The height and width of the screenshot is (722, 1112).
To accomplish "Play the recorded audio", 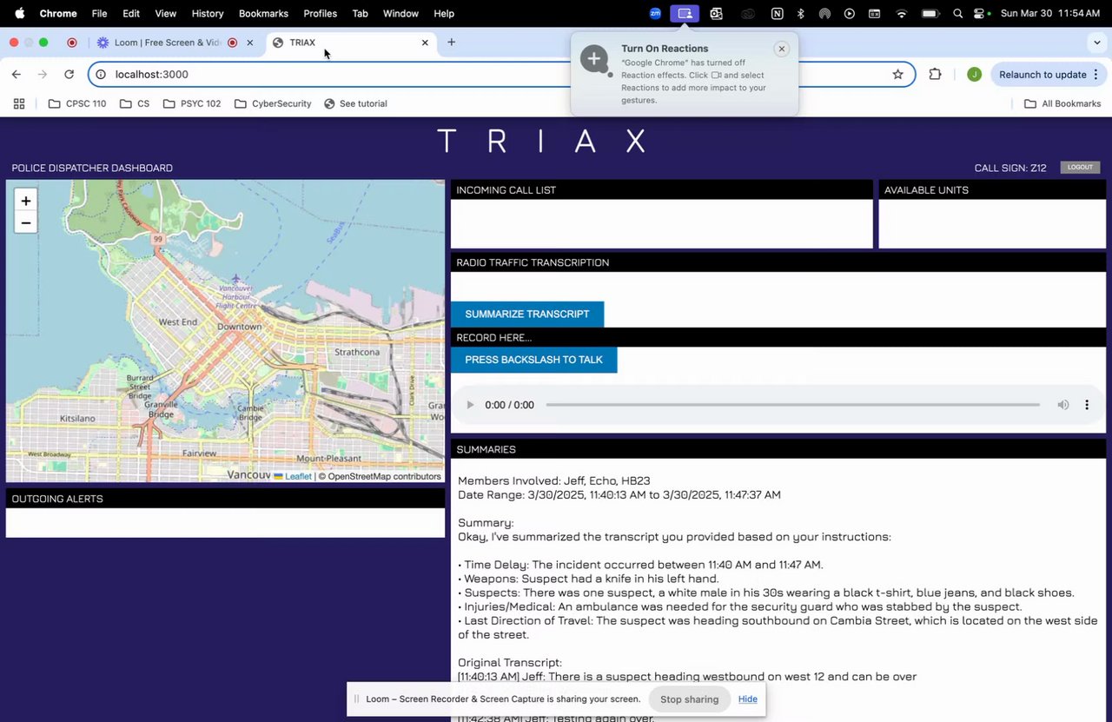I will pos(470,405).
